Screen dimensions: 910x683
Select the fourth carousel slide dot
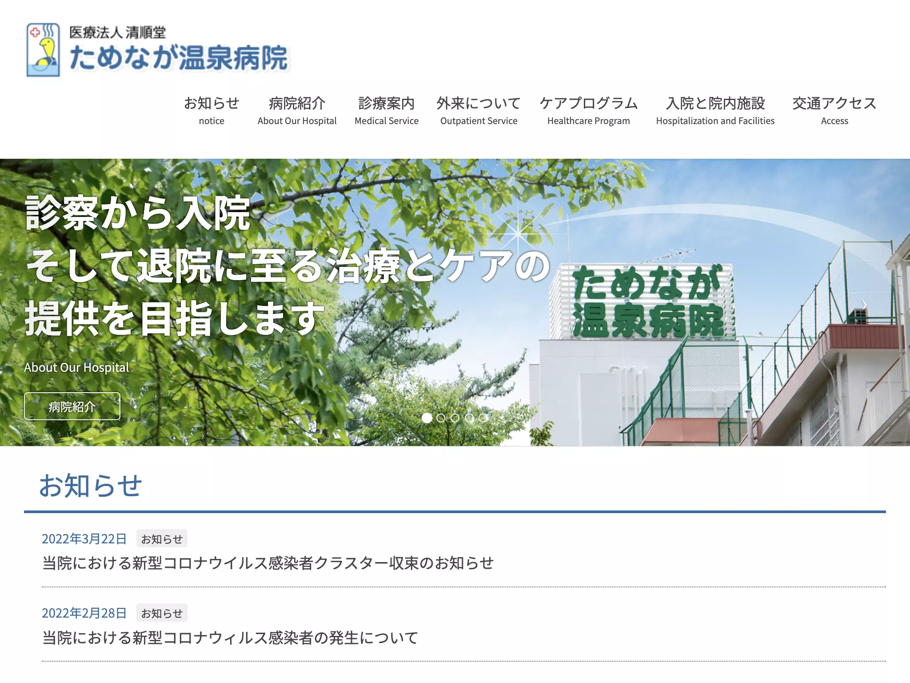(469, 418)
